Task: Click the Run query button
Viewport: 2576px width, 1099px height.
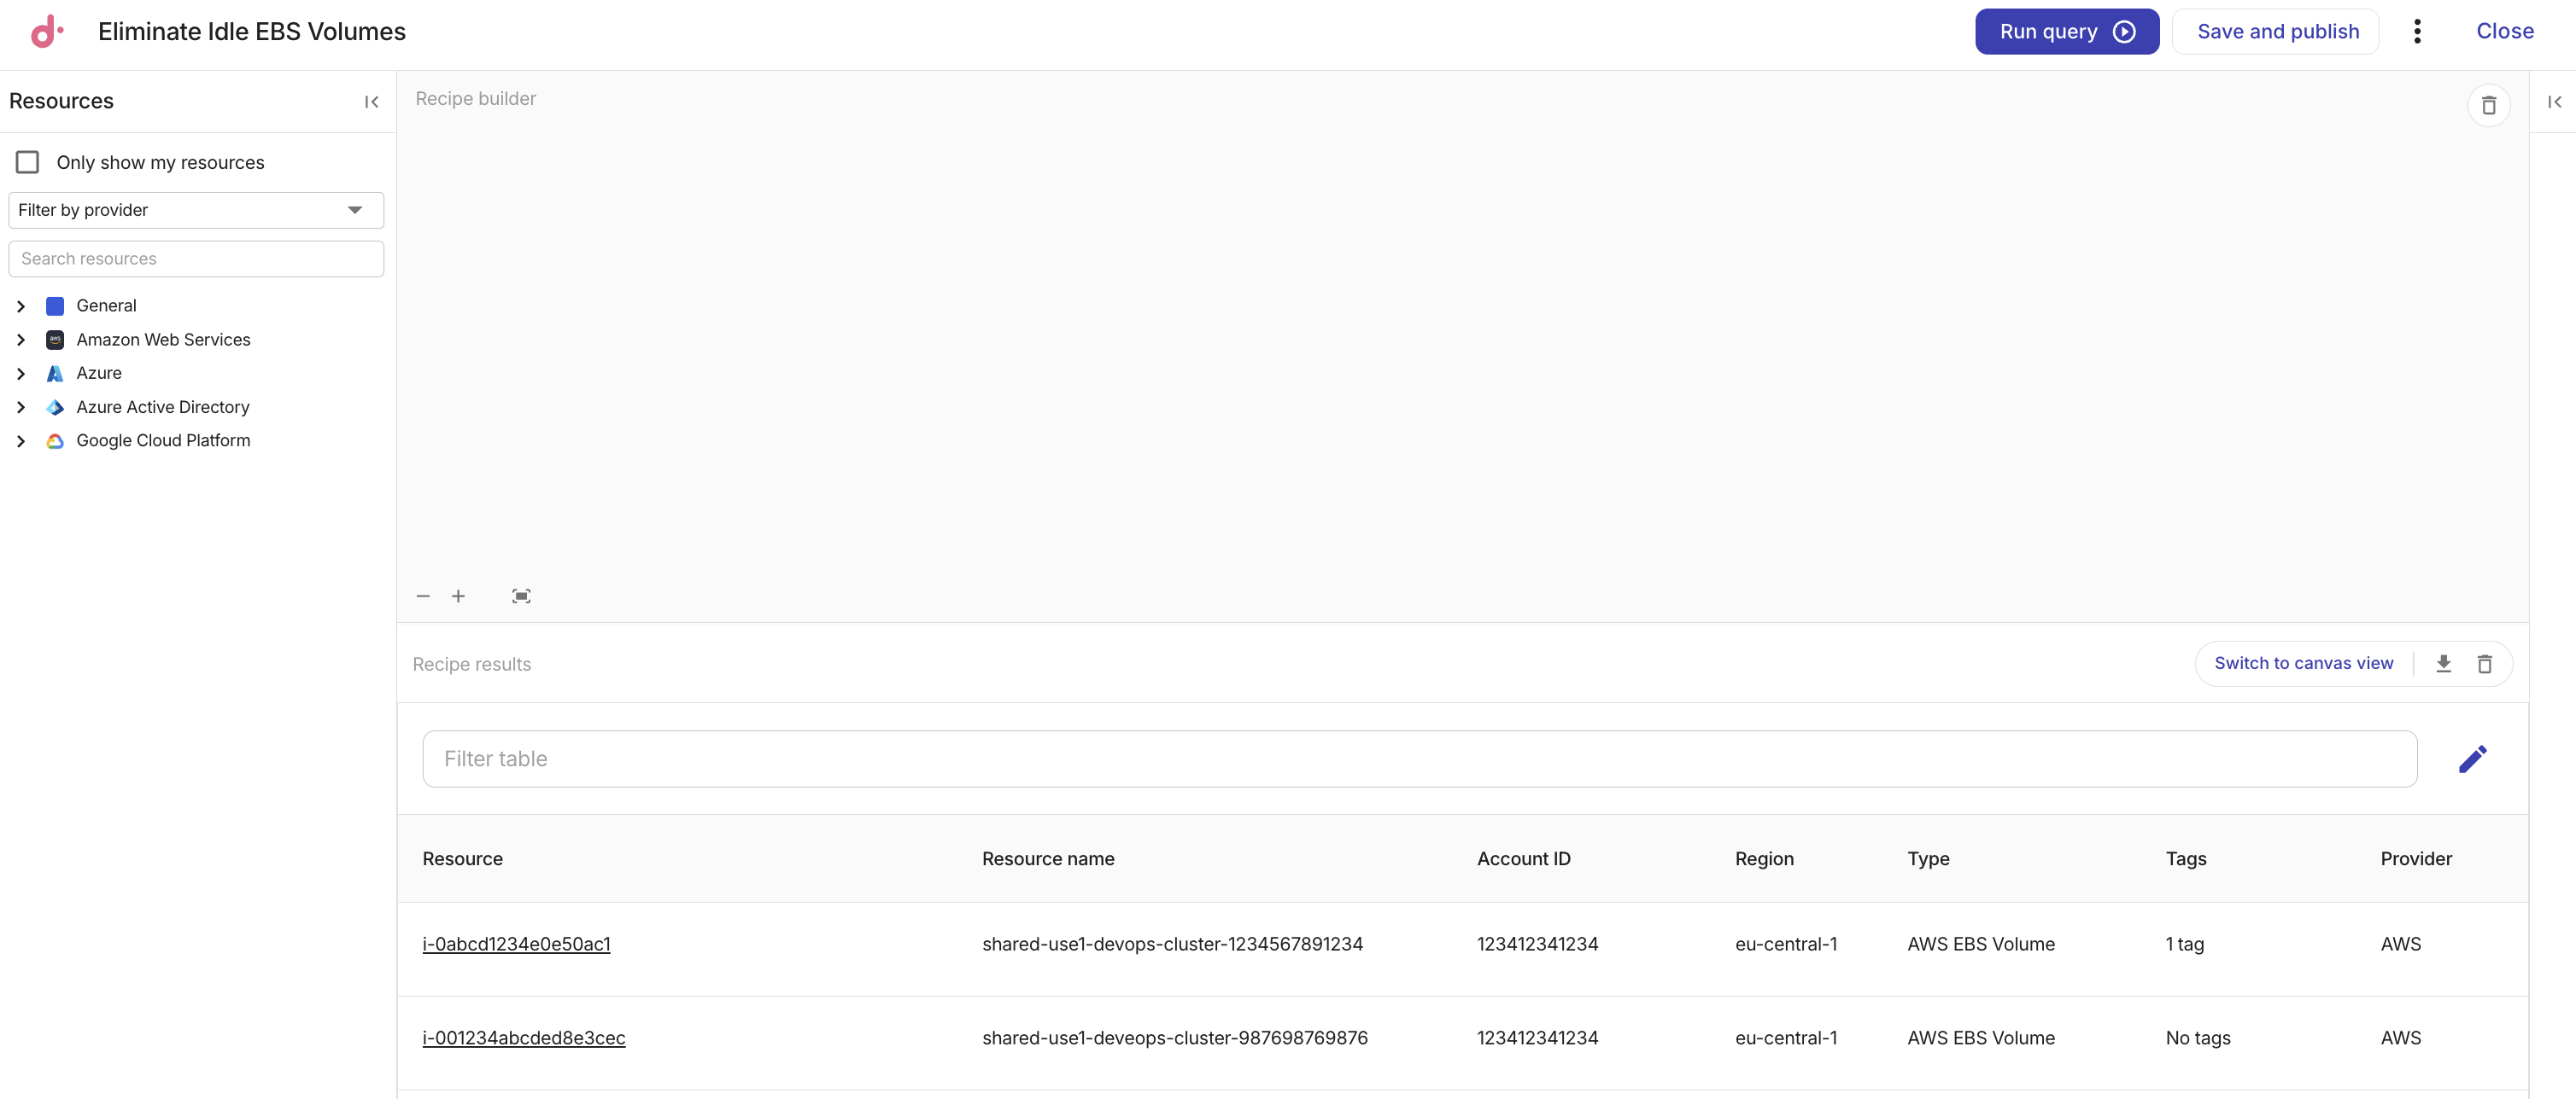Action: click(x=2066, y=31)
